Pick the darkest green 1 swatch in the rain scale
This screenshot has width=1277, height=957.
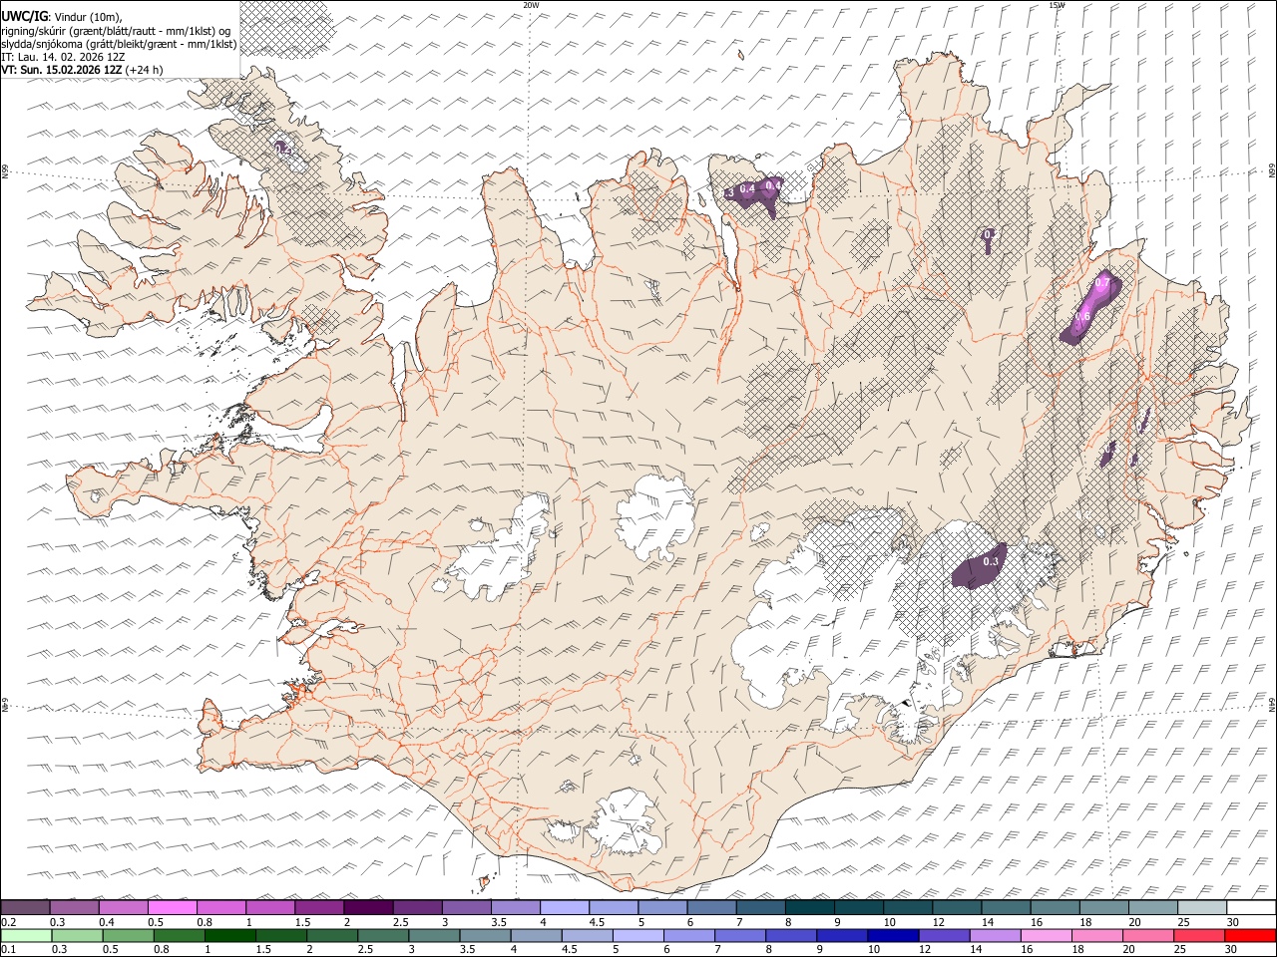tap(230, 935)
